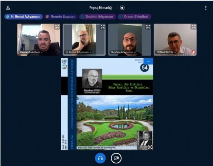Open the three-dot options menu

coord(206,8)
